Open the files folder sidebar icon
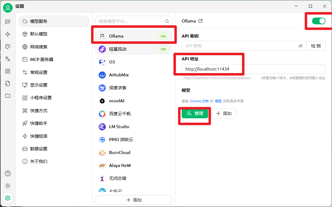Viewport: 332px width, 207px height. pos(8,96)
